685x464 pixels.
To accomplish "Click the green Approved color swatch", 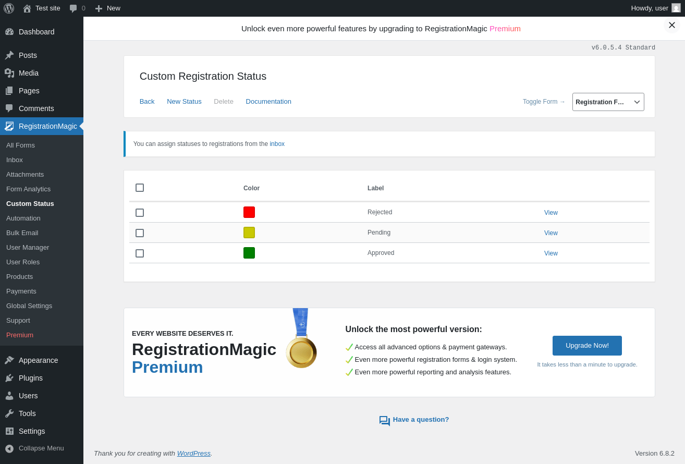I will [x=249, y=253].
